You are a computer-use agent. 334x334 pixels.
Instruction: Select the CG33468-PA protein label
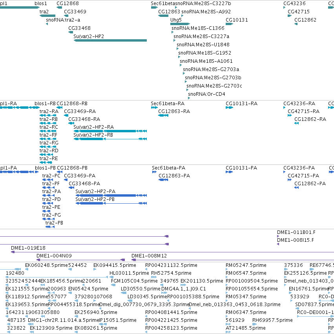(84, 184)
